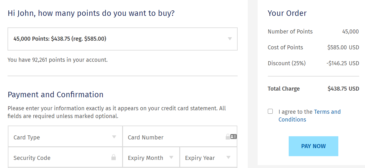Open the Expiry Month dropdown
This screenshot has height=168, width=365.
tap(151, 157)
